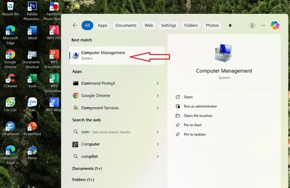Image resolution: width=290 pixels, height=188 pixels.
Task: Open Documents - Shortcut folder icon
Action: click(x=32, y=59)
